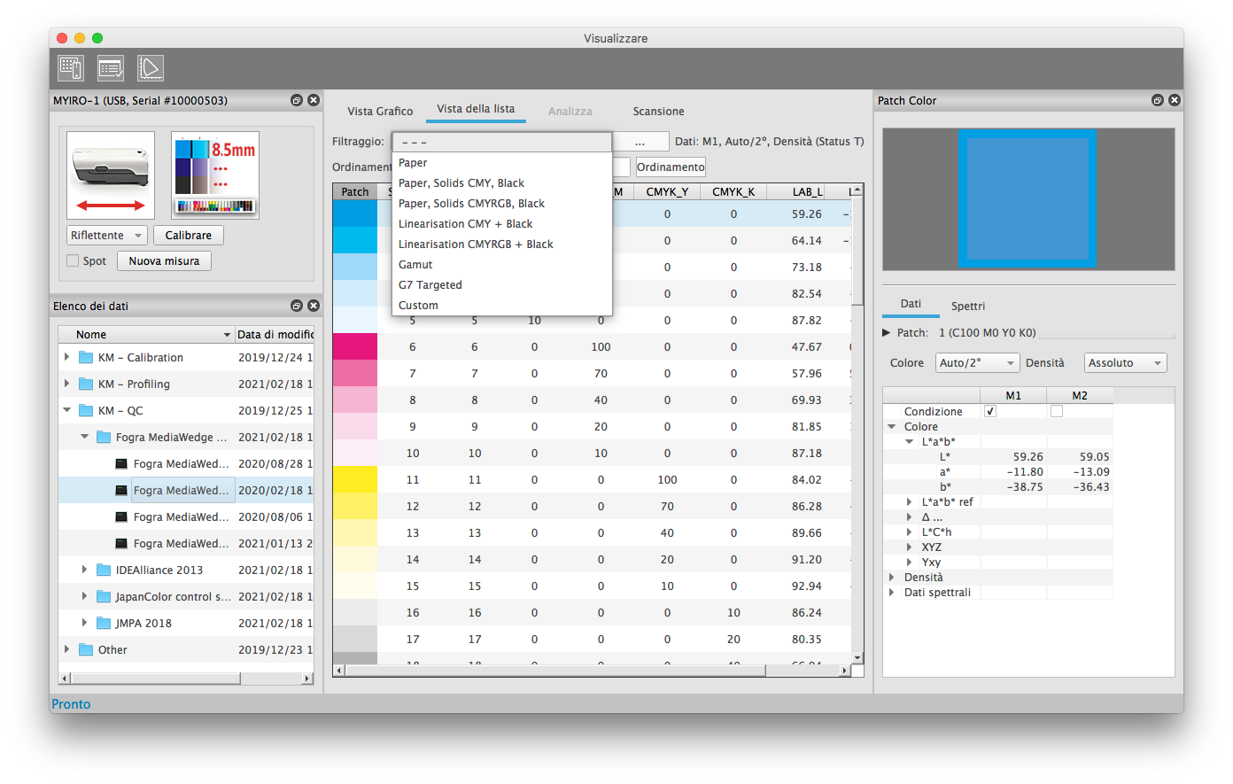Image resolution: width=1233 pixels, height=784 pixels.
Task: Switch to Vista della lista tab
Action: 476,109
